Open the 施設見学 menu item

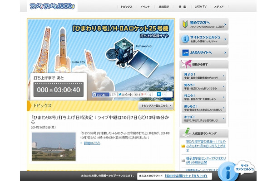(164, 7)
